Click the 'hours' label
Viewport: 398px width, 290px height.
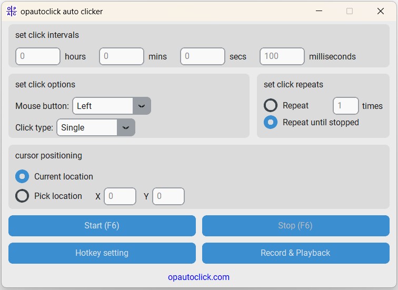coord(75,56)
